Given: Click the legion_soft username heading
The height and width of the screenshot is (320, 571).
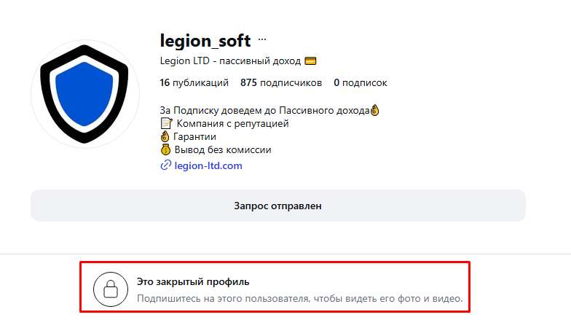Looking at the screenshot, I should pyautogui.click(x=205, y=41).
